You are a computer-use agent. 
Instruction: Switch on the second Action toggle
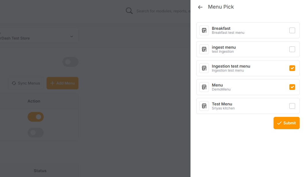[x=36, y=133]
